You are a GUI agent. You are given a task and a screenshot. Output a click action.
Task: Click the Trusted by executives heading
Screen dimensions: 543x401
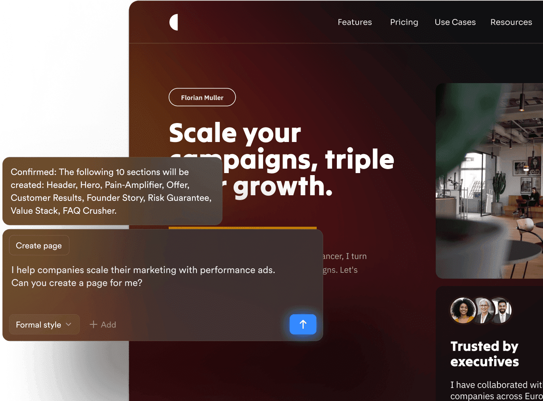[485, 354]
